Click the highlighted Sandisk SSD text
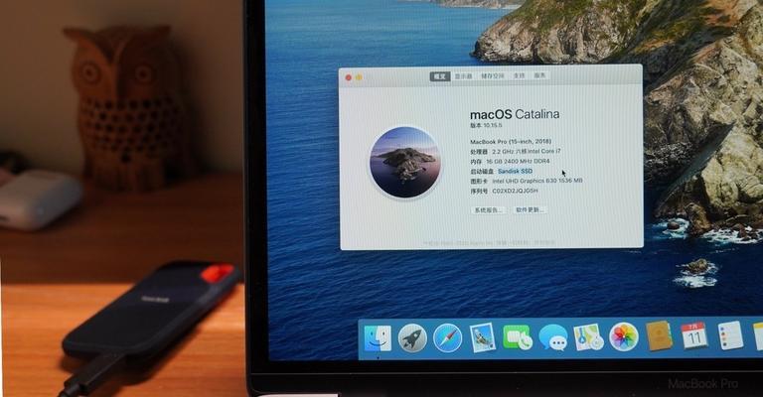The image size is (763, 397). (x=515, y=171)
